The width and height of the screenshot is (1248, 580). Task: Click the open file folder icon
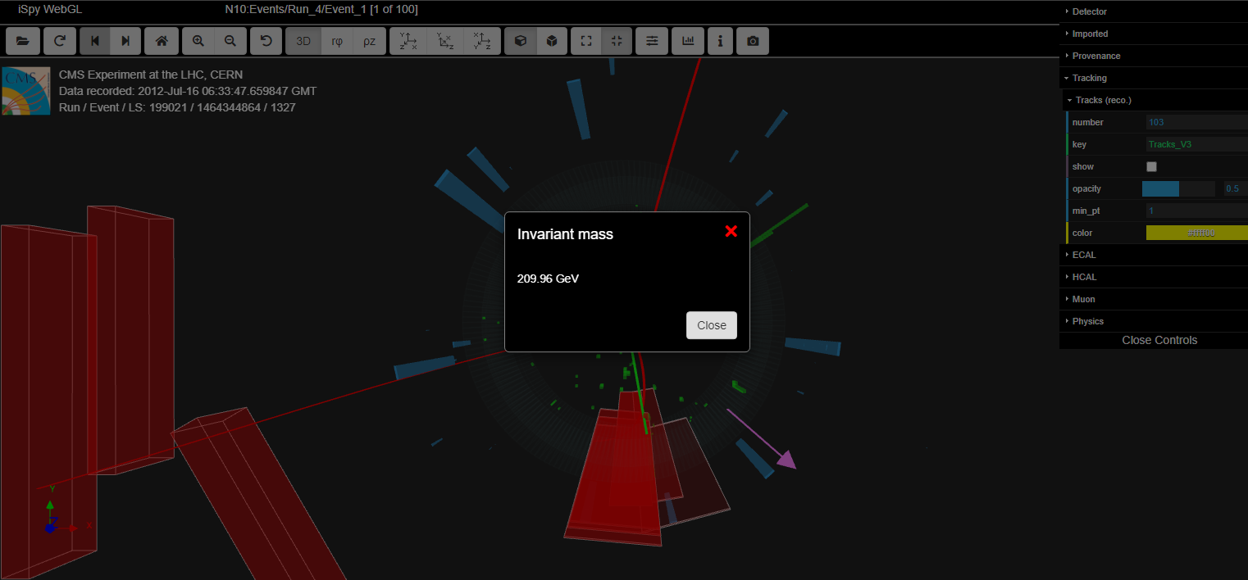(22, 41)
